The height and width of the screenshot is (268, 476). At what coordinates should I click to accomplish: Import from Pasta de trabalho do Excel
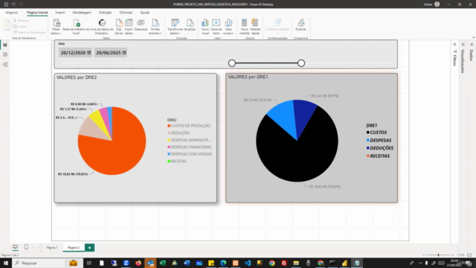click(x=76, y=27)
